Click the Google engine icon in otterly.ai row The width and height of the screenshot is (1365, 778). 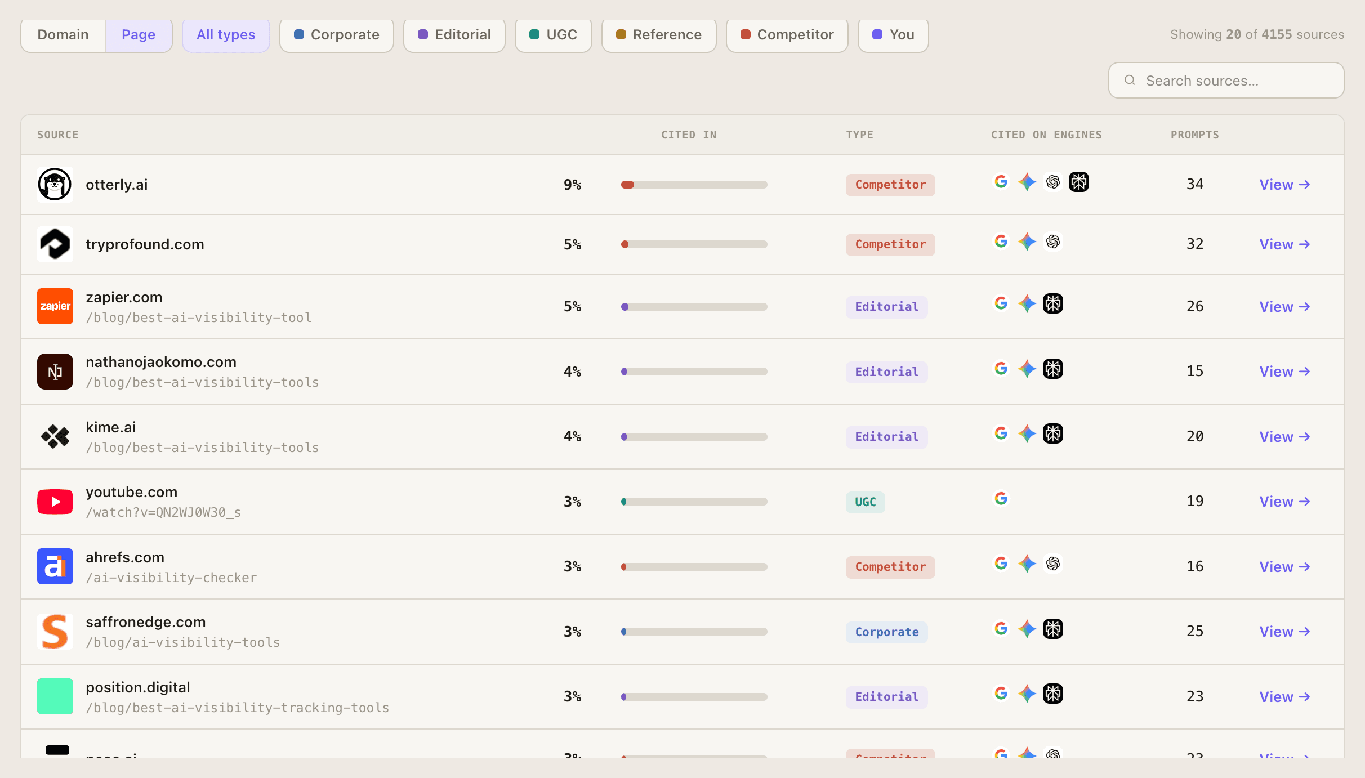pyautogui.click(x=1001, y=182)
